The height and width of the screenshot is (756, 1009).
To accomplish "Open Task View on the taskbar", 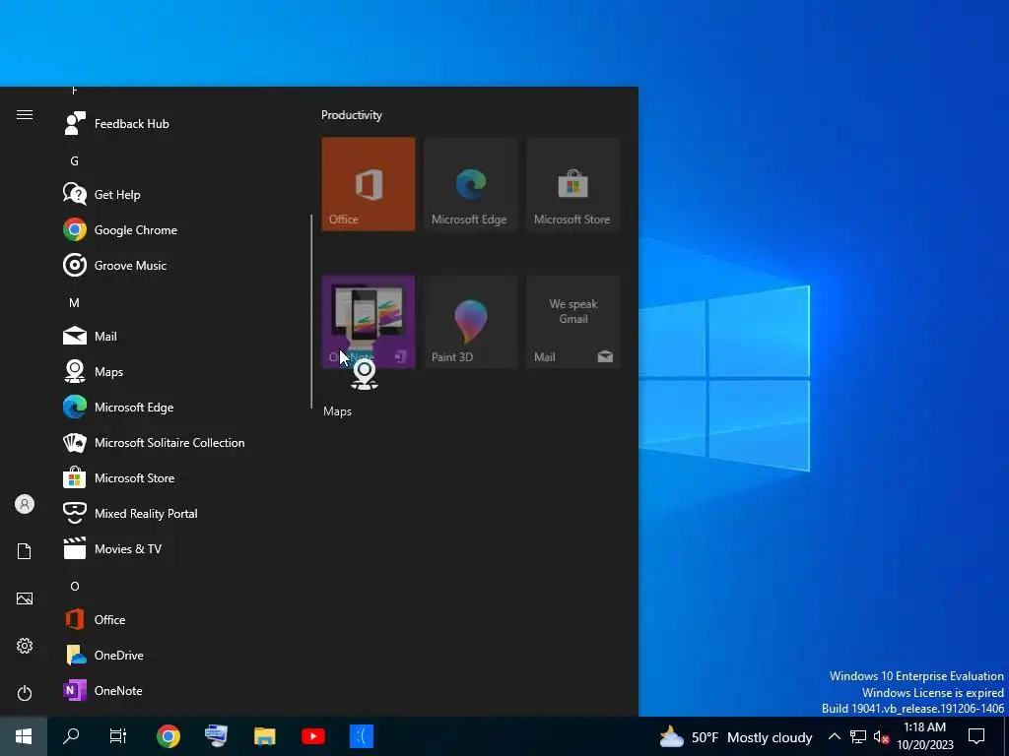I will tap(118, 736).
